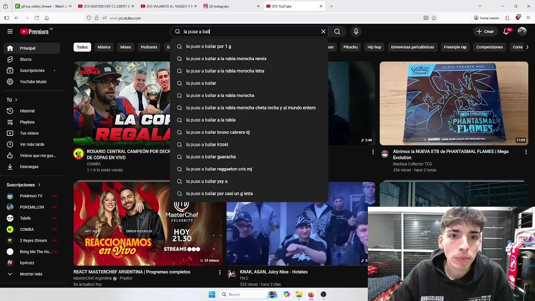
Task: Choose suggestion 'la puse a bailar lrzoki'
Action: (x=249, y=145)
